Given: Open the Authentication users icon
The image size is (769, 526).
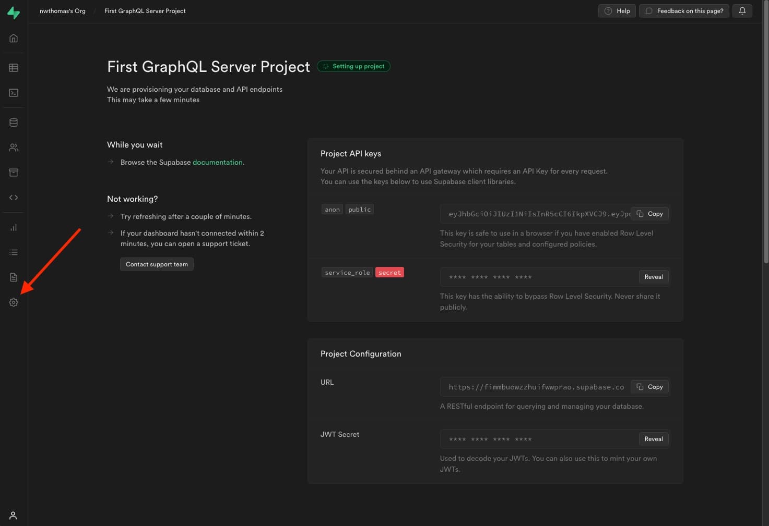Looking at the screenshot, I should [14, 148].
